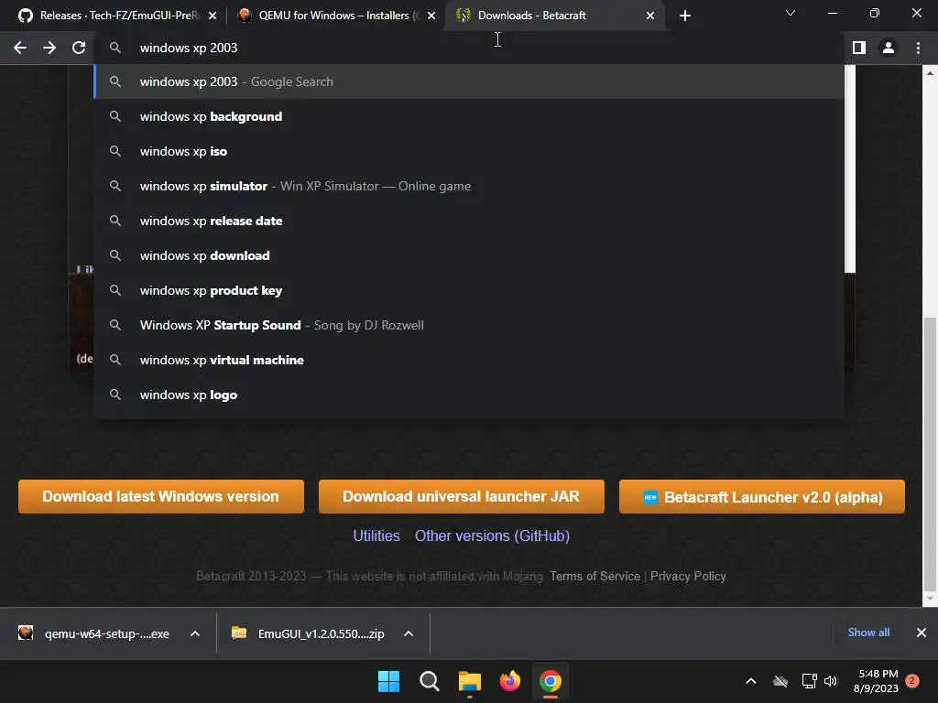Open the Windows Start menu

click(388, 681)
